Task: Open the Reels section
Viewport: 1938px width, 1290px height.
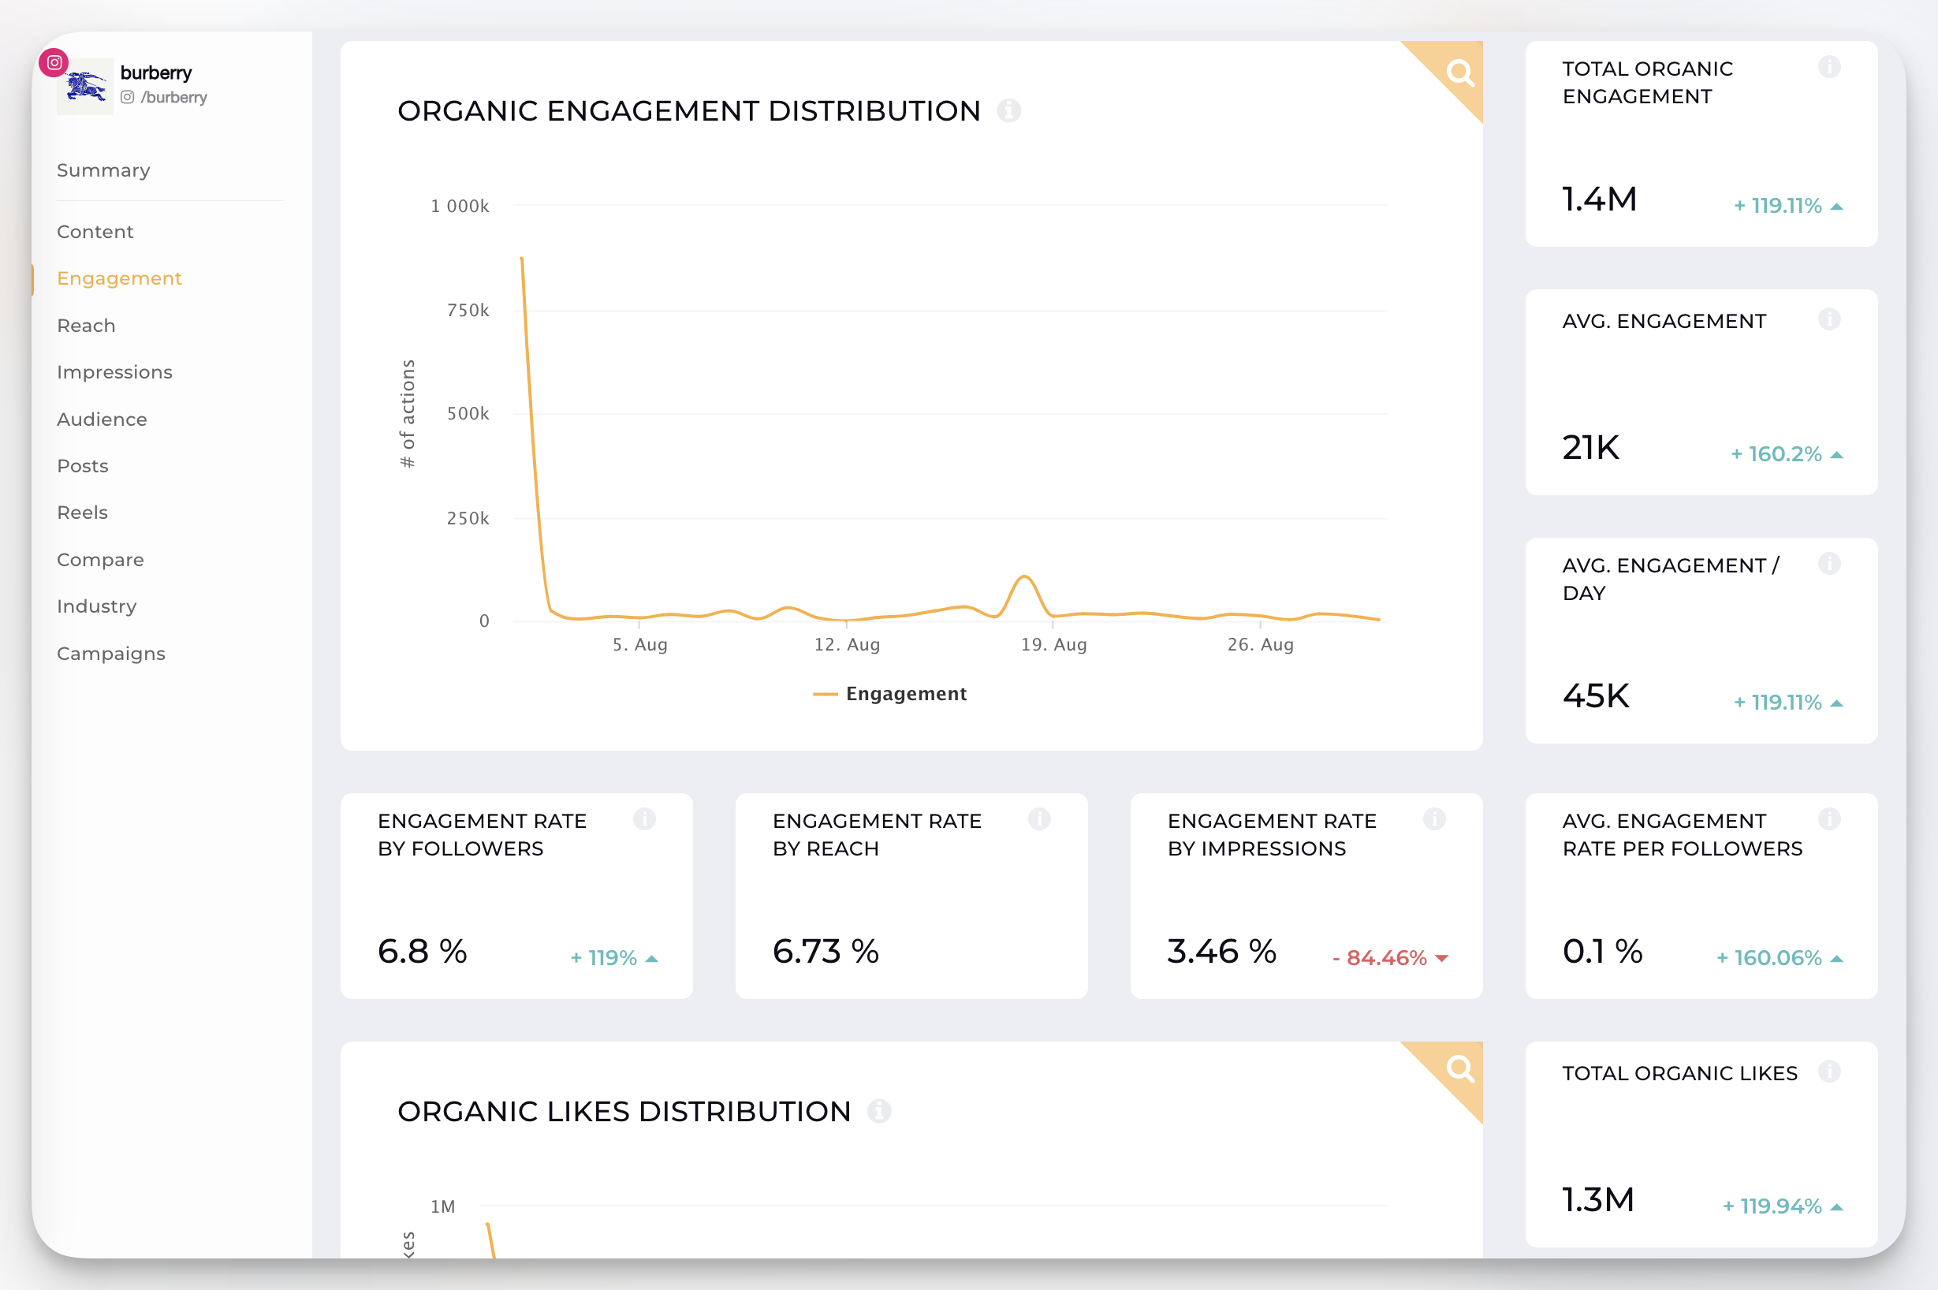Action: tap(82, 513)
